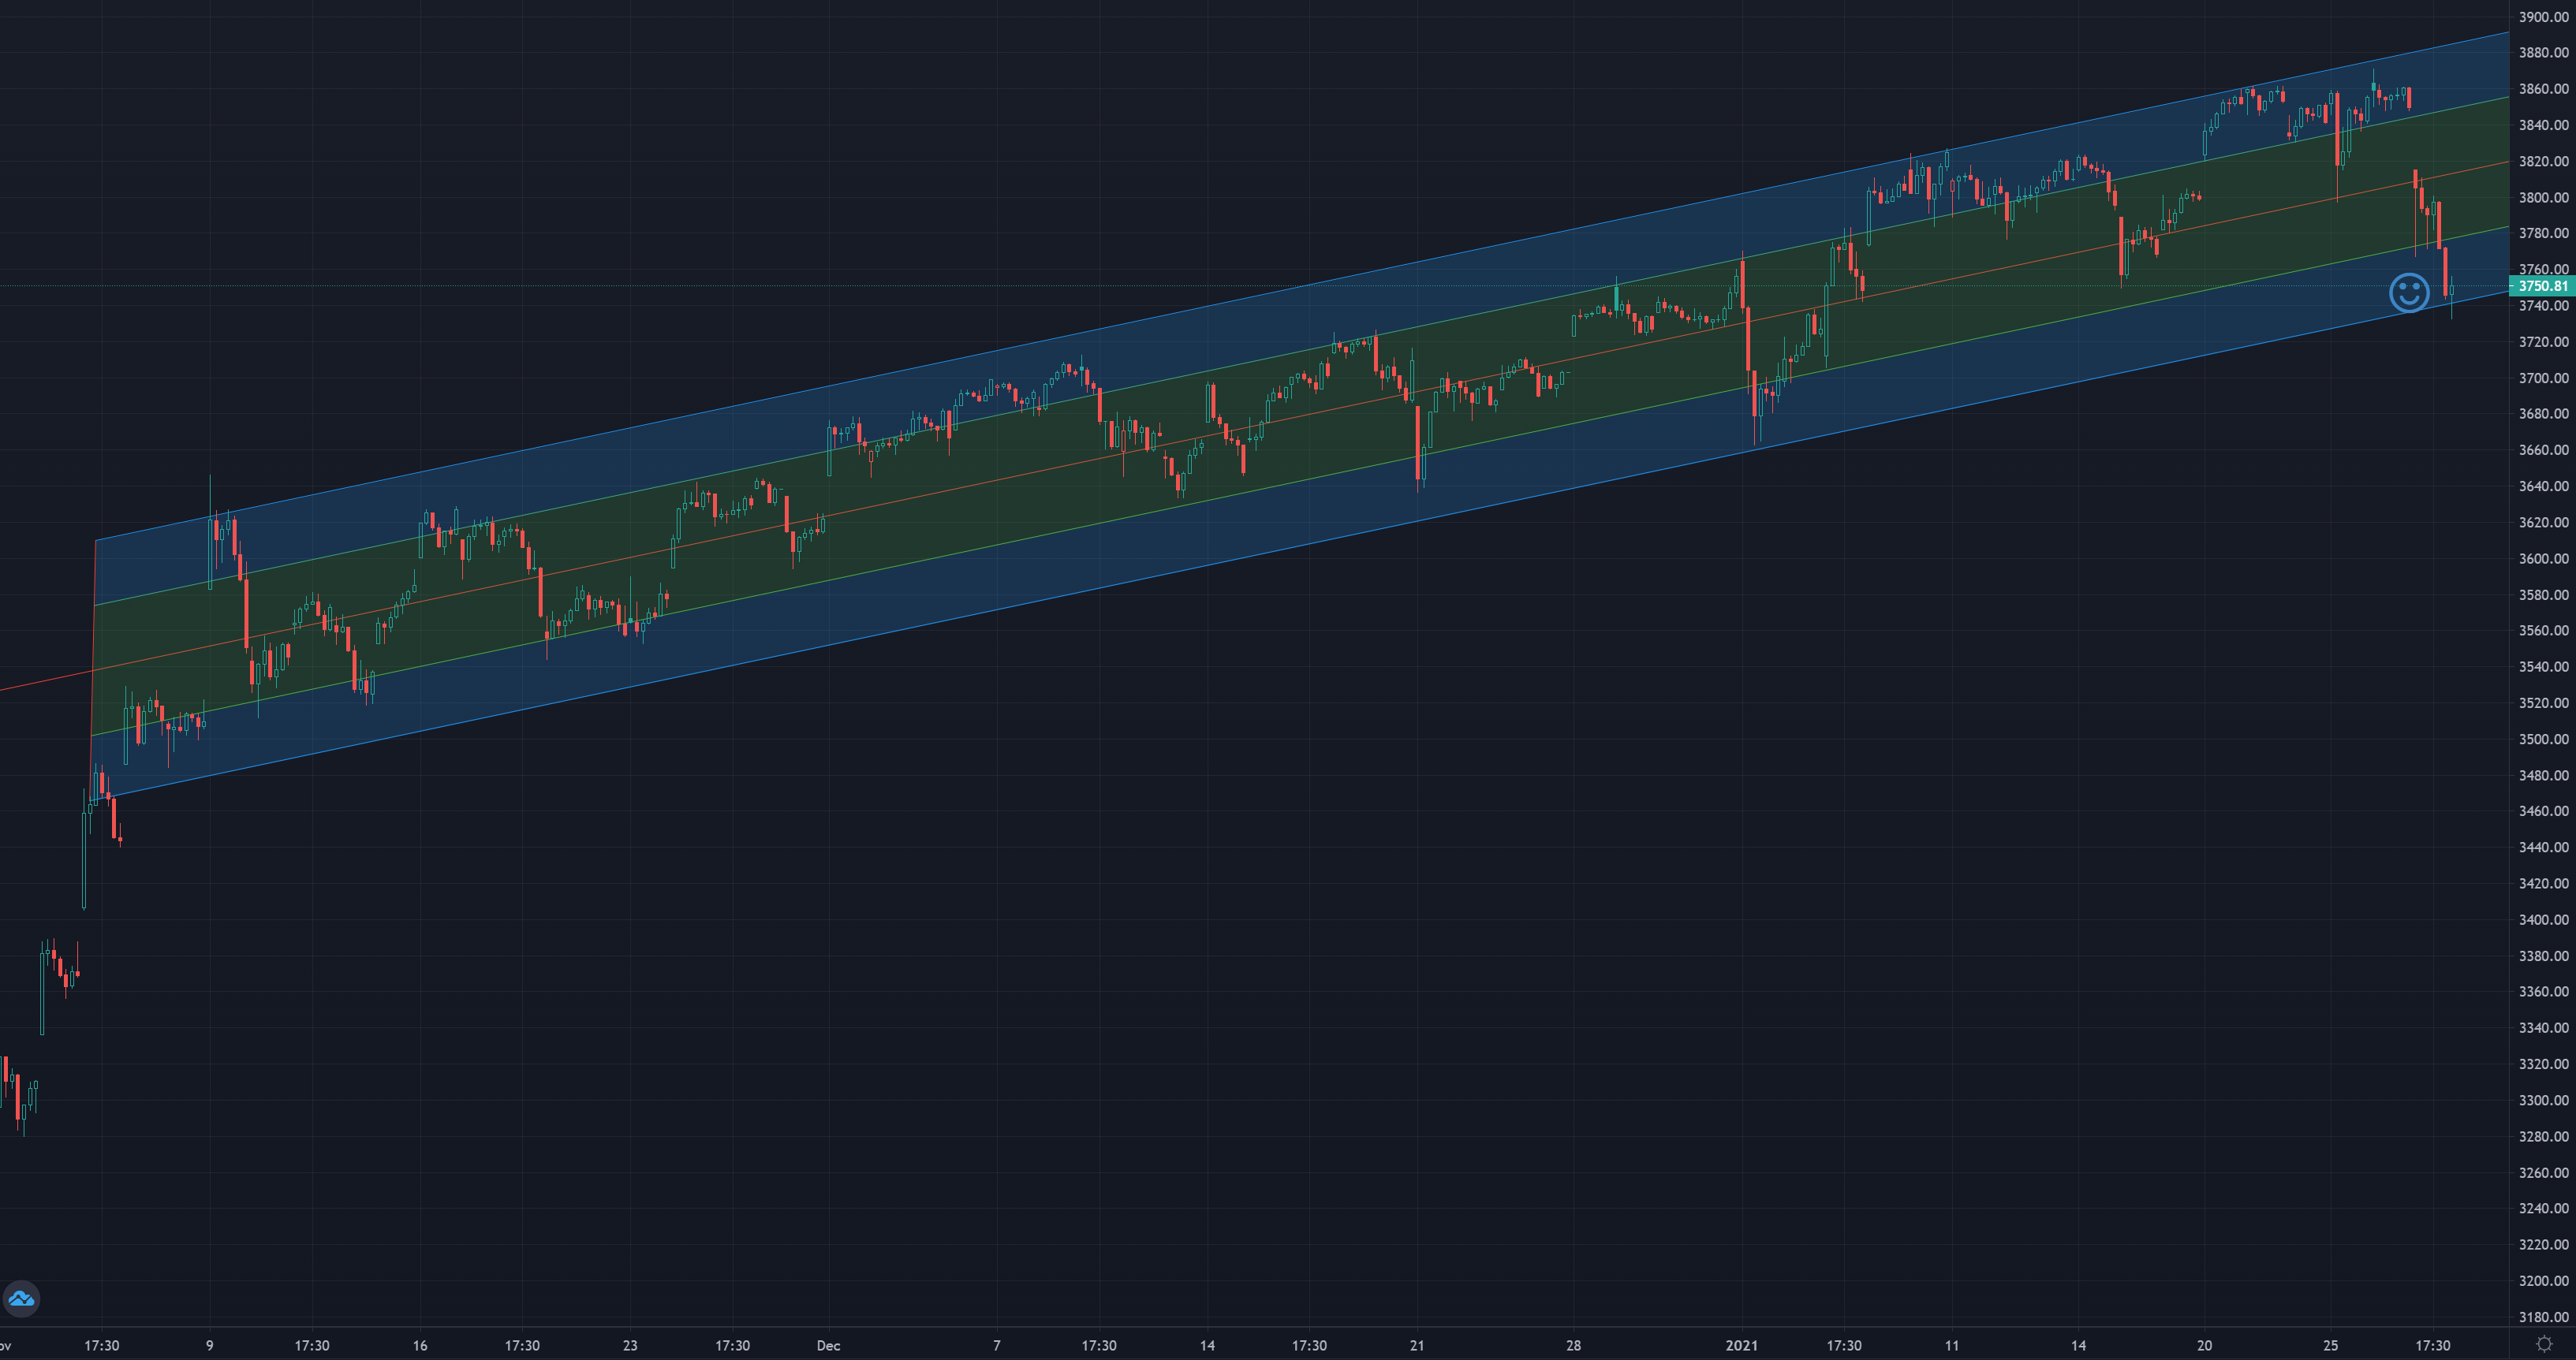Click the 3750.81 current price label
This screenshot has height=1360, width=2576.
coord(2541,285)
